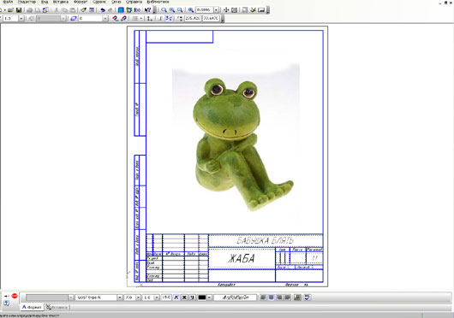454x318 pixels.
Task: Open the Справка menu
Action: click(134, 2)
